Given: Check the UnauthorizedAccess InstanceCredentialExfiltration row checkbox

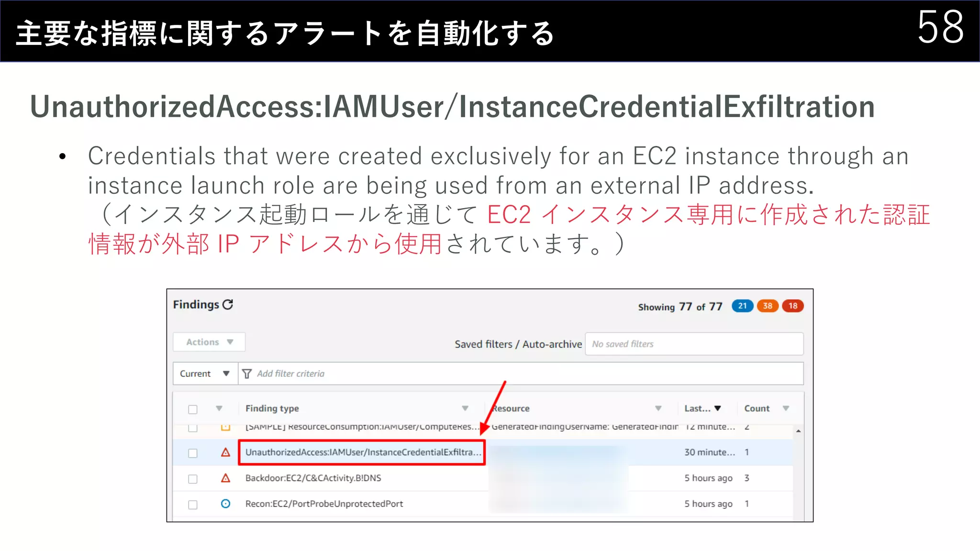Looking at the screenshot, I should (193, 453).
